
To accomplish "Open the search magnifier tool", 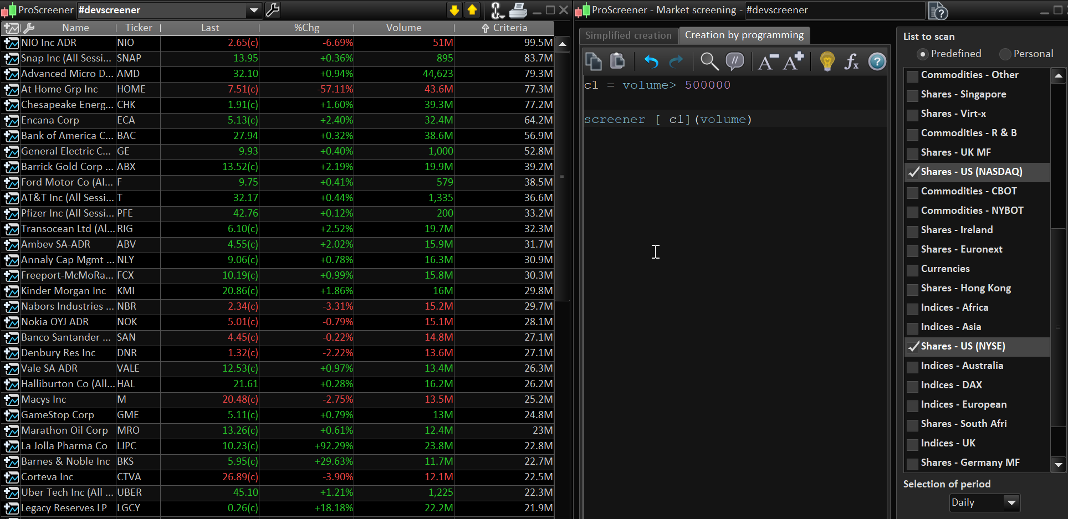I will (x=709, y=61).
